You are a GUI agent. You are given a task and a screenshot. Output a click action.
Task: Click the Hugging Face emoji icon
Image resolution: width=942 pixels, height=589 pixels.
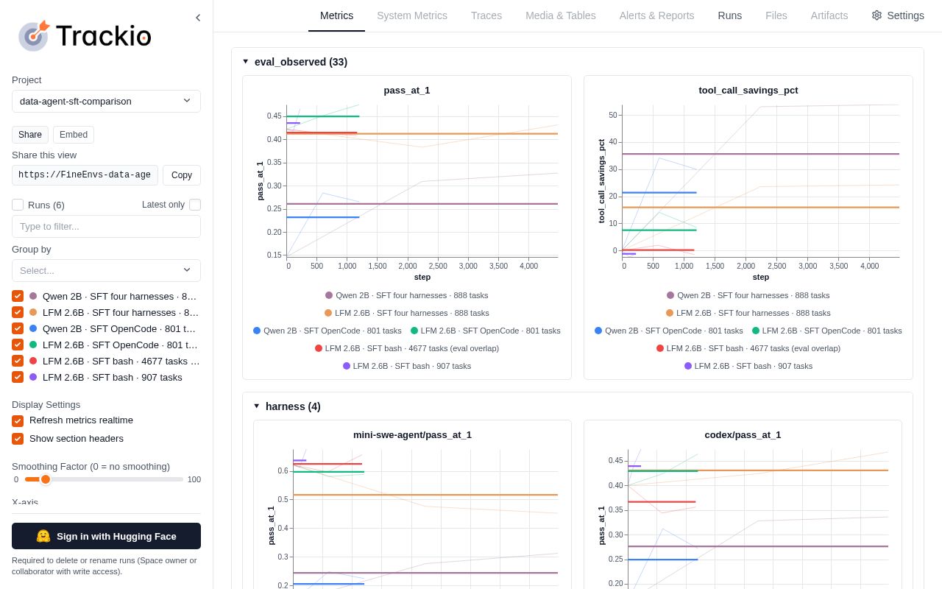coord(43,536)
